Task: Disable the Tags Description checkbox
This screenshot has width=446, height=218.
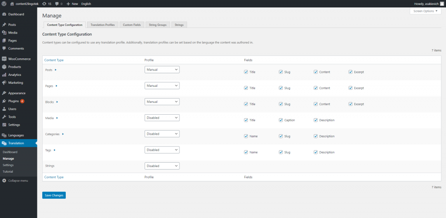Action: 316,152
